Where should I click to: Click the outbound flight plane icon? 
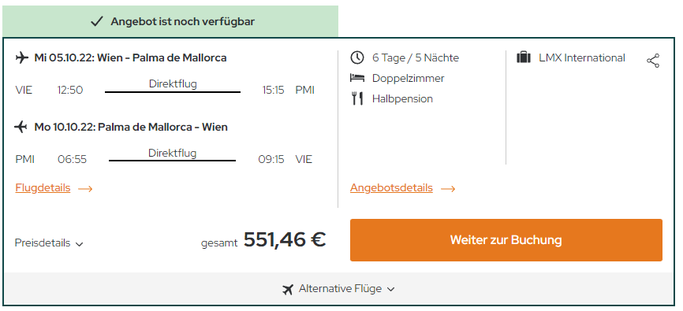[22, 57]
